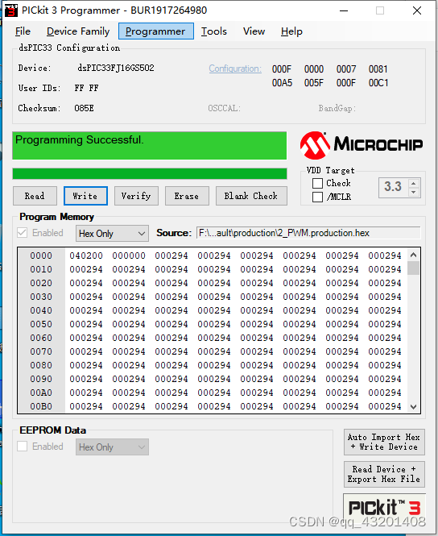Screen dimensions: 438x536
Task: Click address label 00B0
Action: pos(41,406)
